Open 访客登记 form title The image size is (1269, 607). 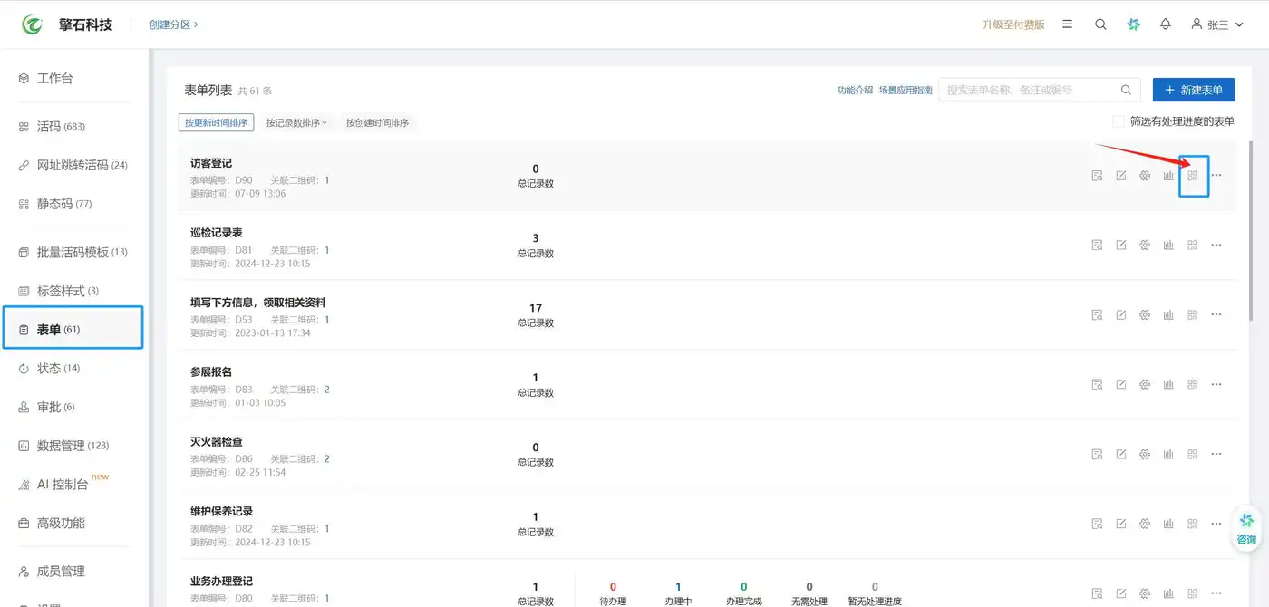(211, 163)
